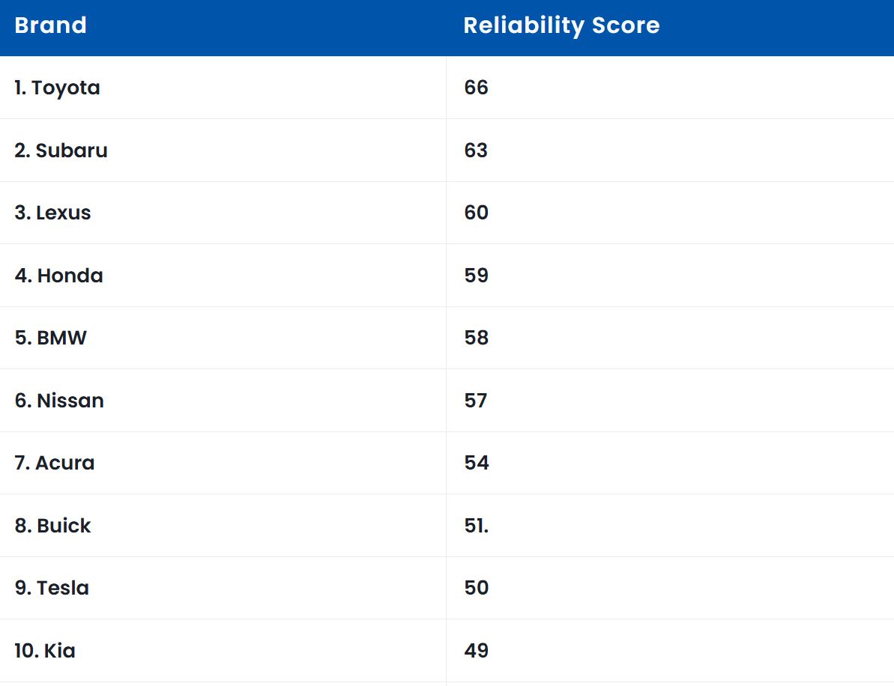Select the 4. Honda brand cell
The height and width of the screenshot is (686, 894).
59,276
